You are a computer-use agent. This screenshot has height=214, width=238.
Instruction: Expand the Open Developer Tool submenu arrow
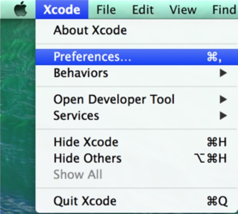coord(223,99)
